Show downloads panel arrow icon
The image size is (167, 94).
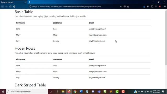144,7
